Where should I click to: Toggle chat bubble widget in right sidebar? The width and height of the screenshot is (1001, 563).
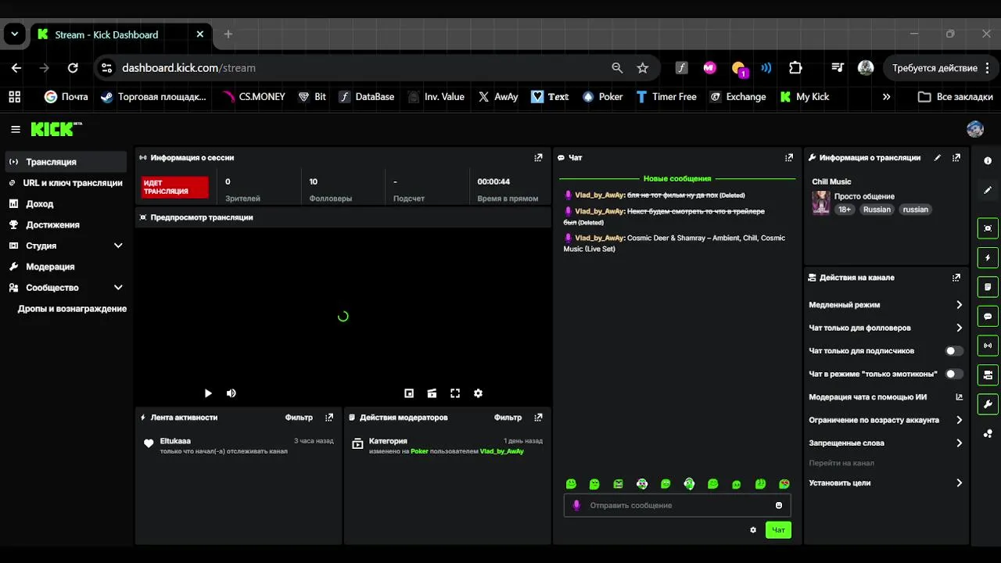coord(988,316)
